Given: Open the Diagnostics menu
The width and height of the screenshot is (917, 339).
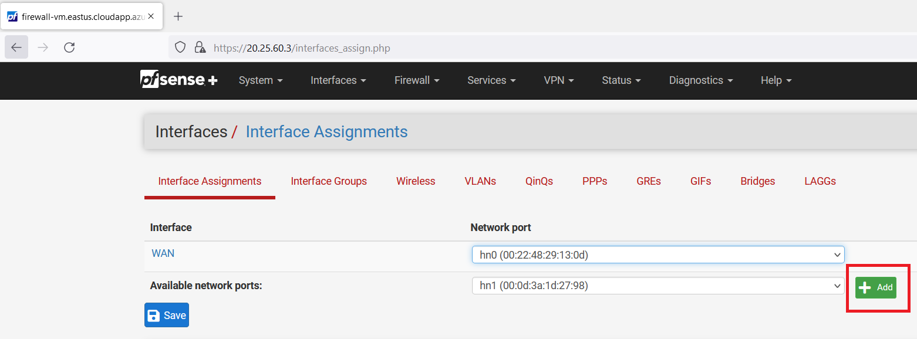Looking at the screenshot, I should click(701, 80).
